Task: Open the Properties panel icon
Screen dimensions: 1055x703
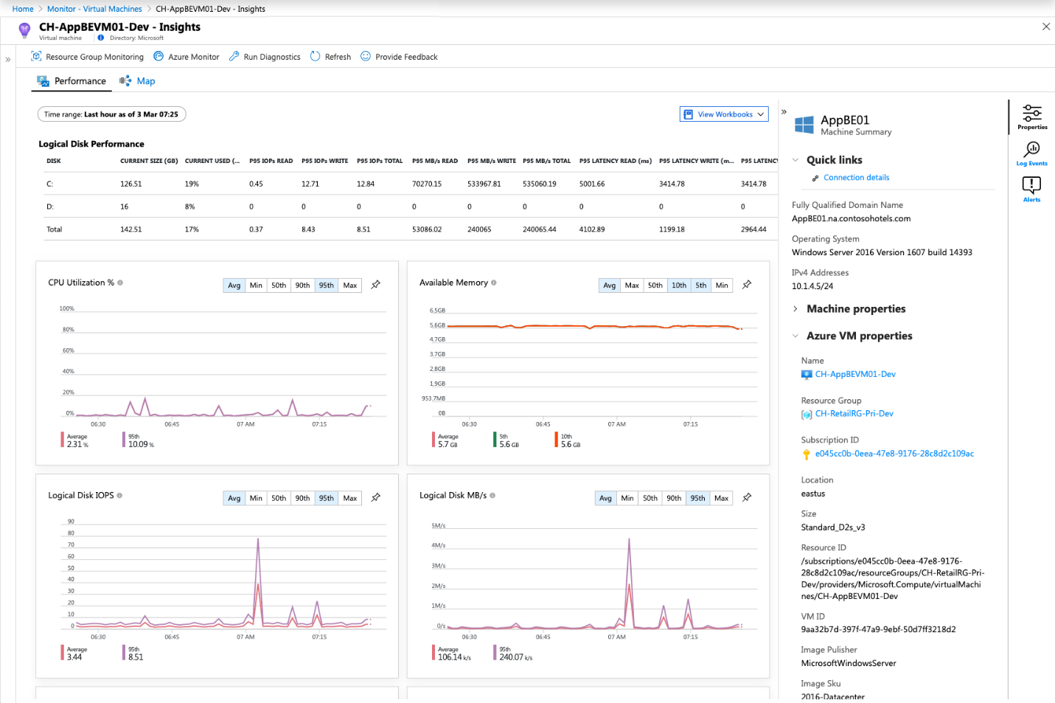Action: tap(1031, 117)
